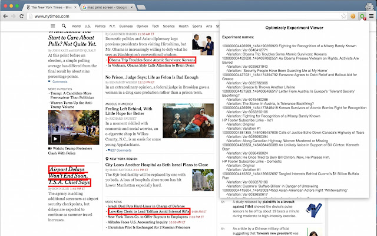Open Low-Key Cleric to Lead Taliban headline
377x236 pixels.
[x=149, y=211]
